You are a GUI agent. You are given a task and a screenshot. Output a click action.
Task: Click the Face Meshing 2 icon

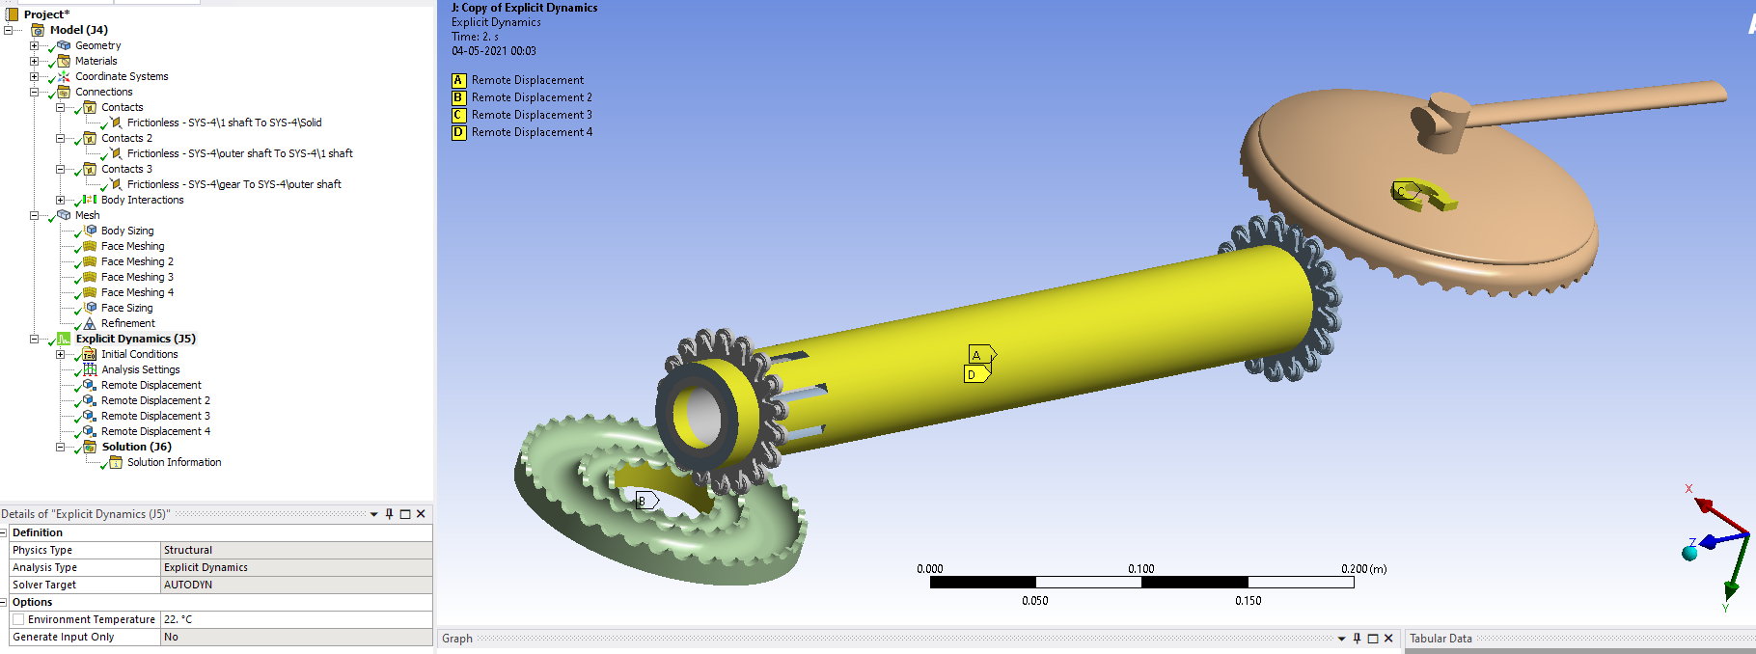coord(90,261)
